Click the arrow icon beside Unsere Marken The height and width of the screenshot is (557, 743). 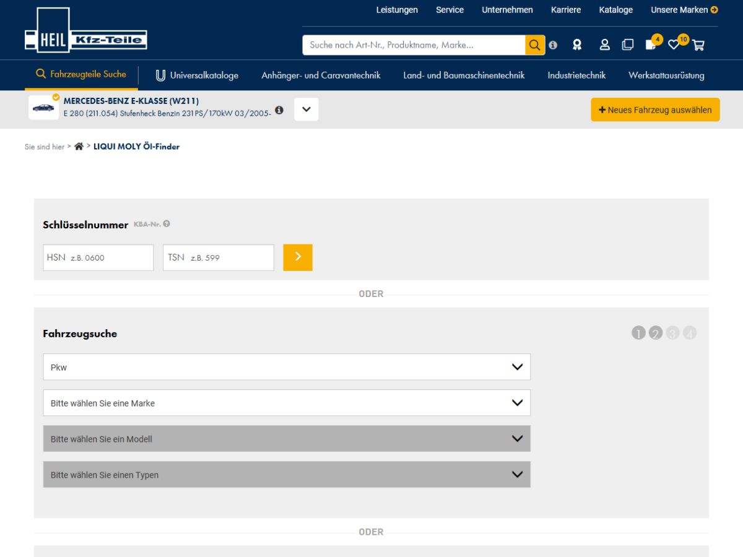715,10
